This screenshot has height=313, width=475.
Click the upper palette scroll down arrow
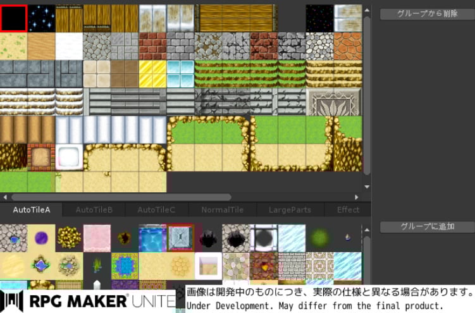coord(367,187)
